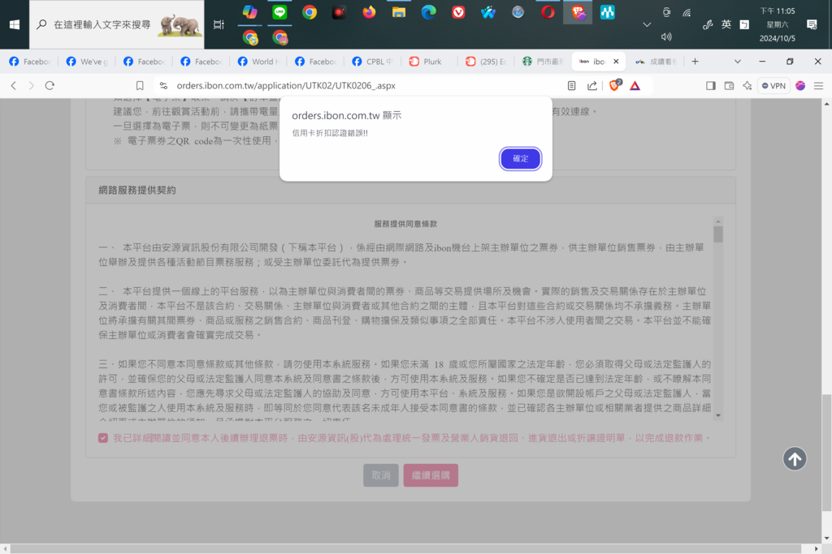Switch the input method via 英 indicator
The image size is (832, 554).
coord(726,24)
